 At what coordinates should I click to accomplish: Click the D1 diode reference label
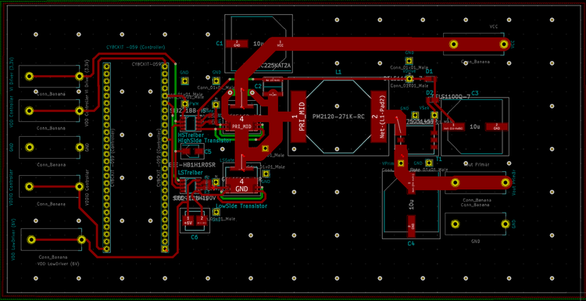click(x=429, y=71)
